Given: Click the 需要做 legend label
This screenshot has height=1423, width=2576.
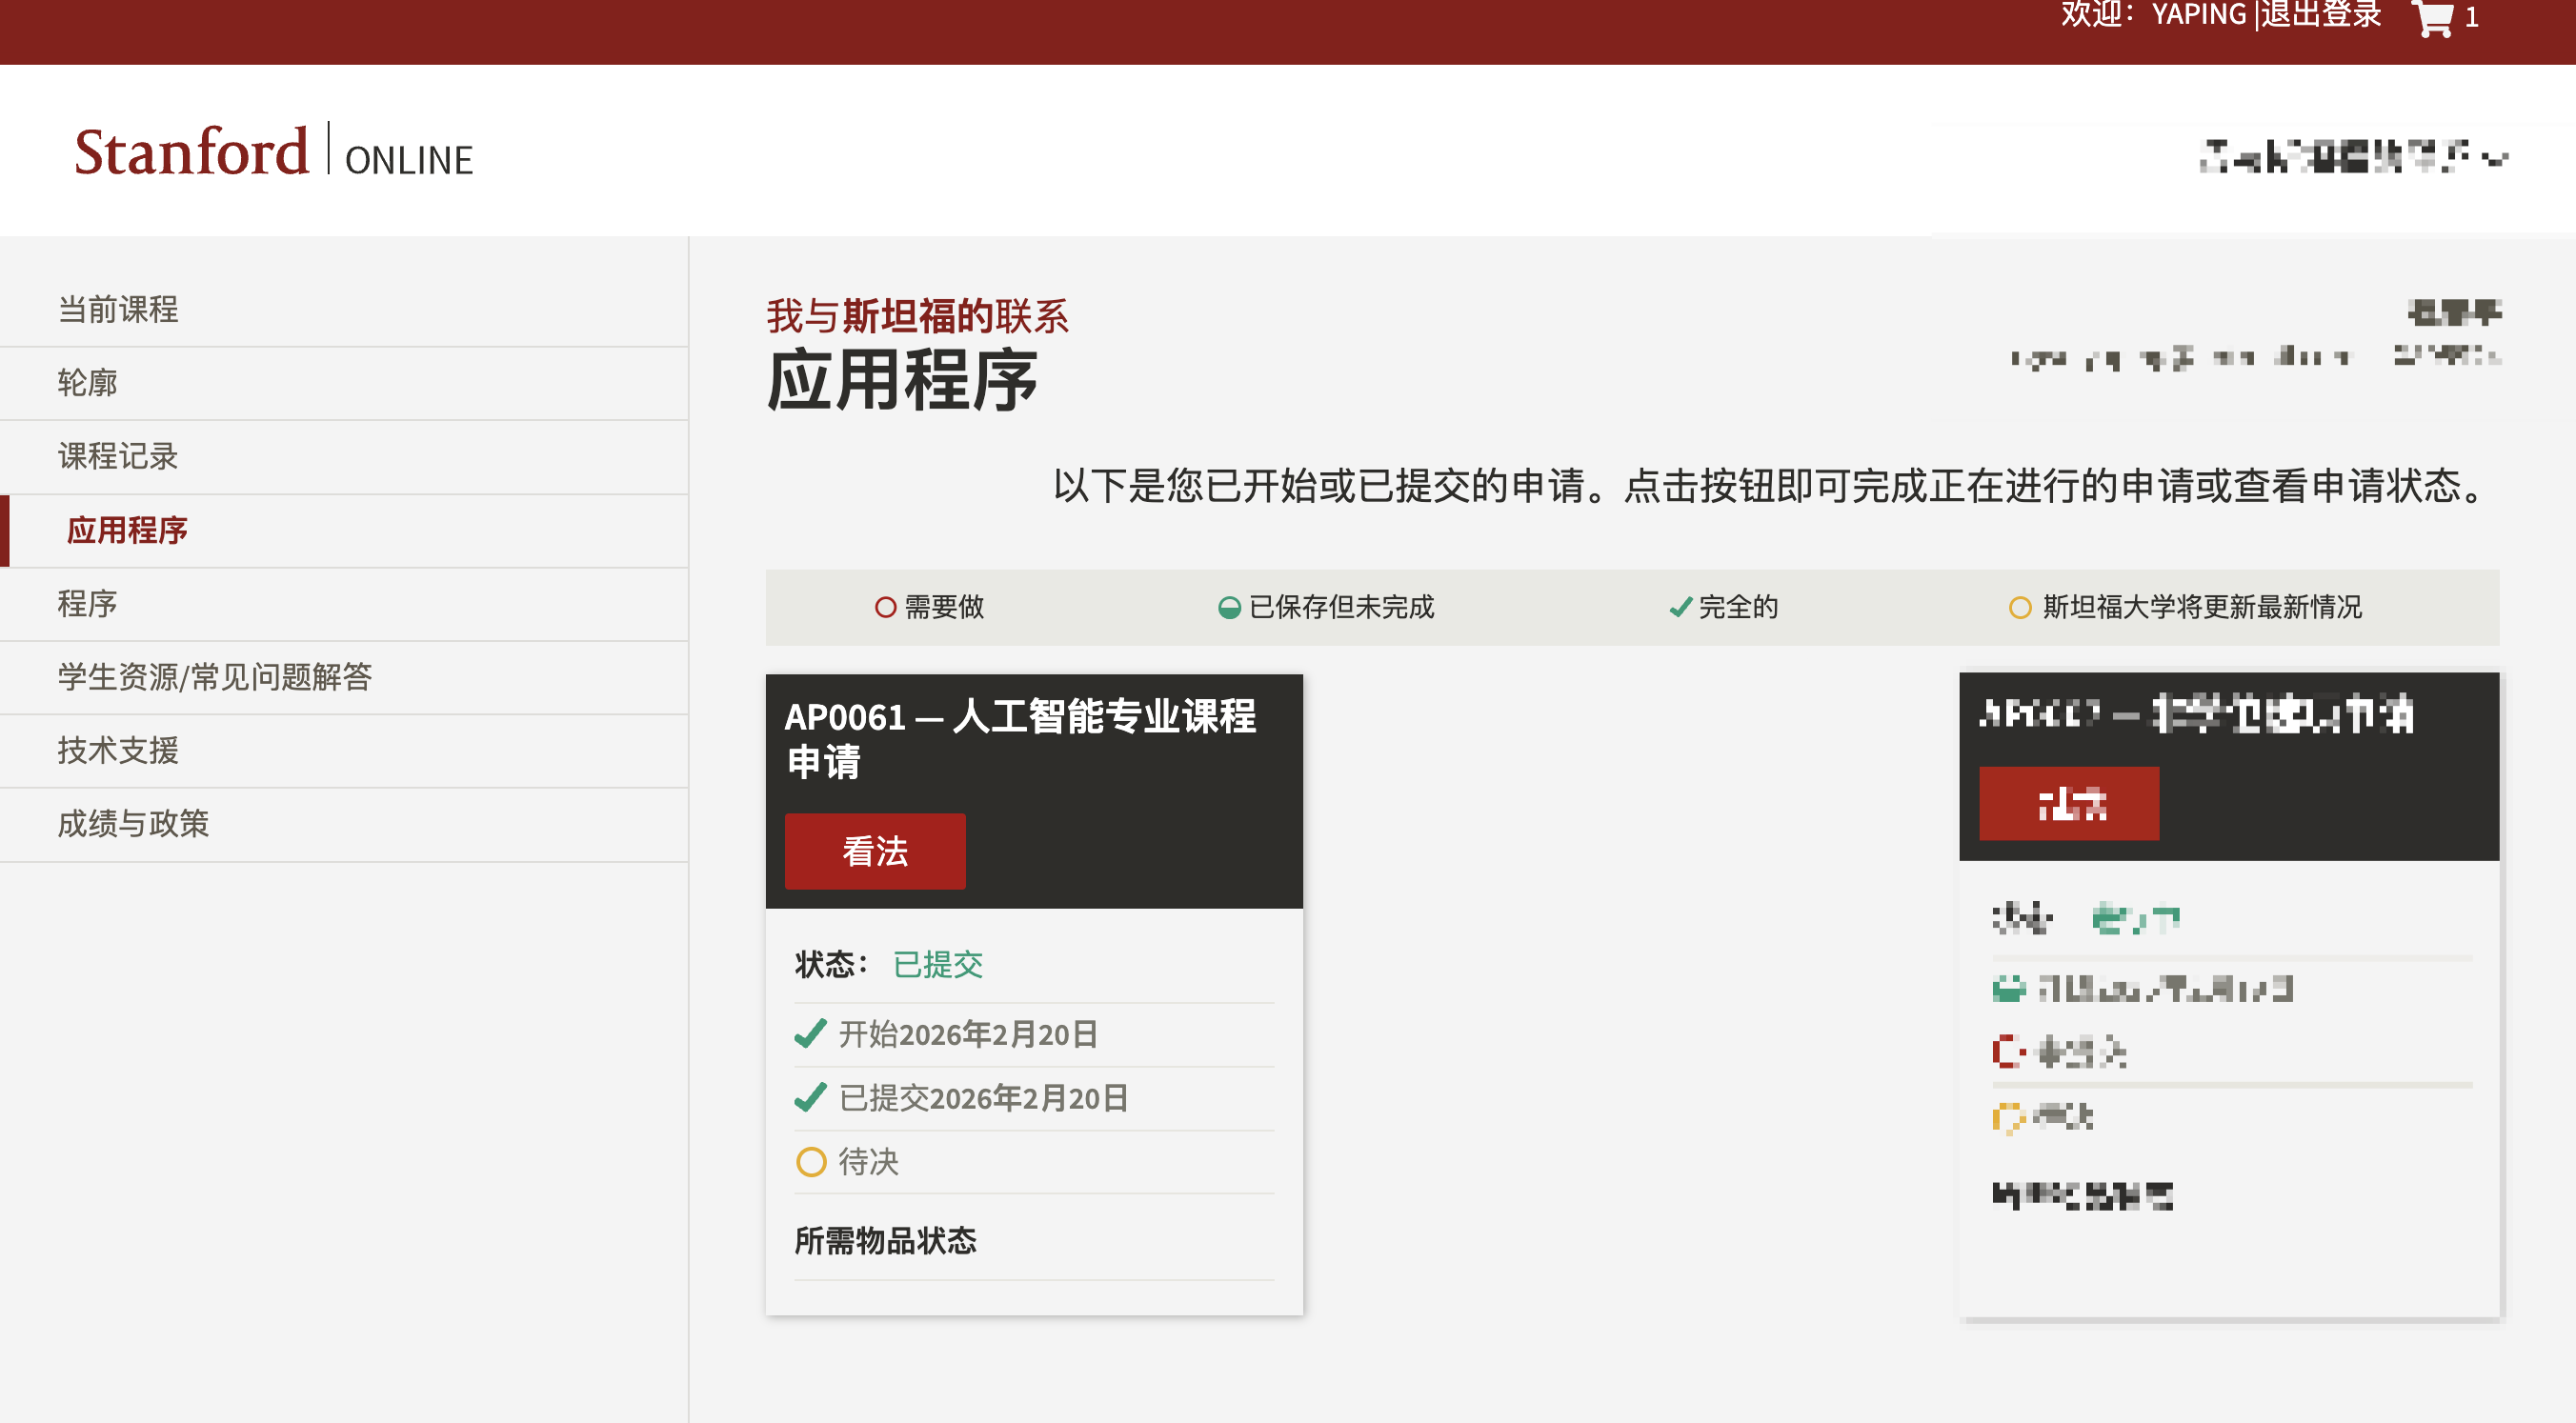Looking at the screenshot, I should [944, 607].
